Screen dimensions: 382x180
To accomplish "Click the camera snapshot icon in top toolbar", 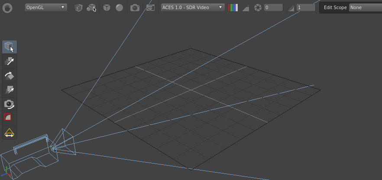I will pos(135,7).
